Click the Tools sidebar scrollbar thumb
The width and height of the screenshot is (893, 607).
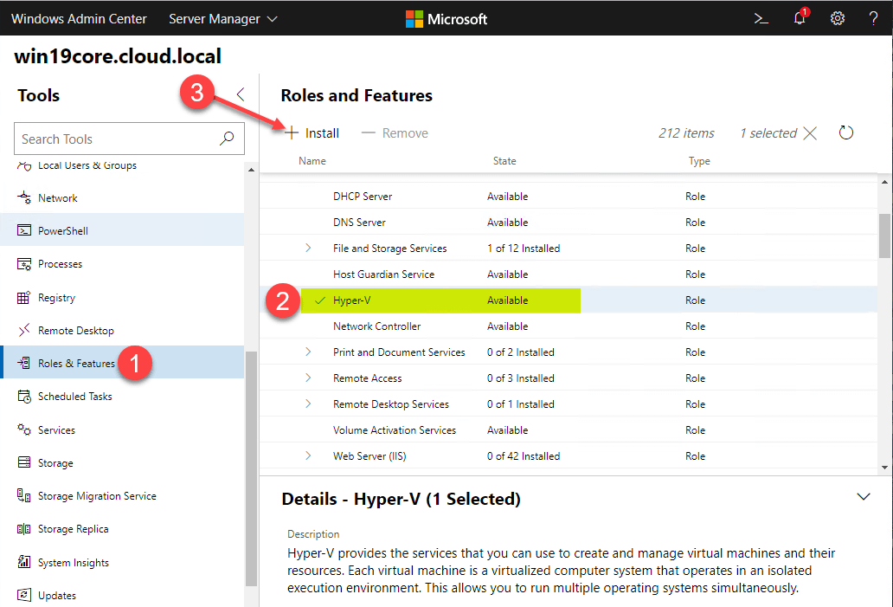coord(251,468)
